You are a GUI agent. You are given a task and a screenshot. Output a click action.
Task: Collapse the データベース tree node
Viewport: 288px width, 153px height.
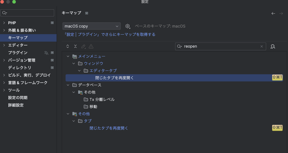point(68,85)
